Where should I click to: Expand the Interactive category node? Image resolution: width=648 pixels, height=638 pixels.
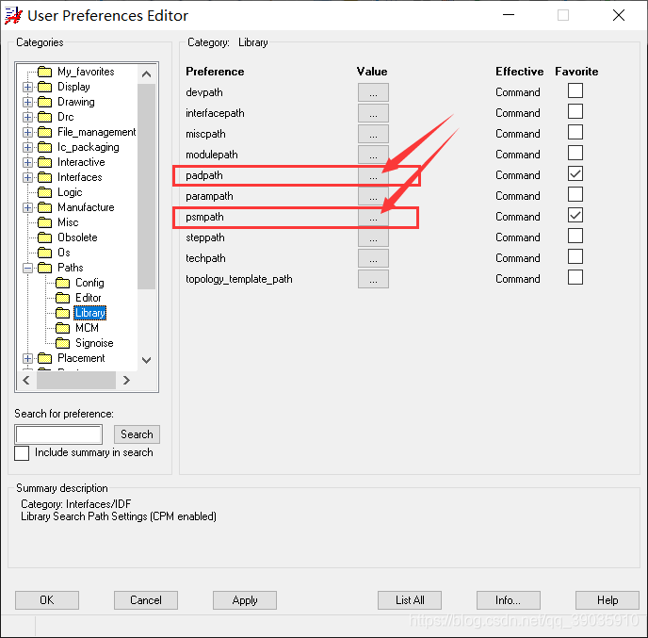(x=27, y=162)
